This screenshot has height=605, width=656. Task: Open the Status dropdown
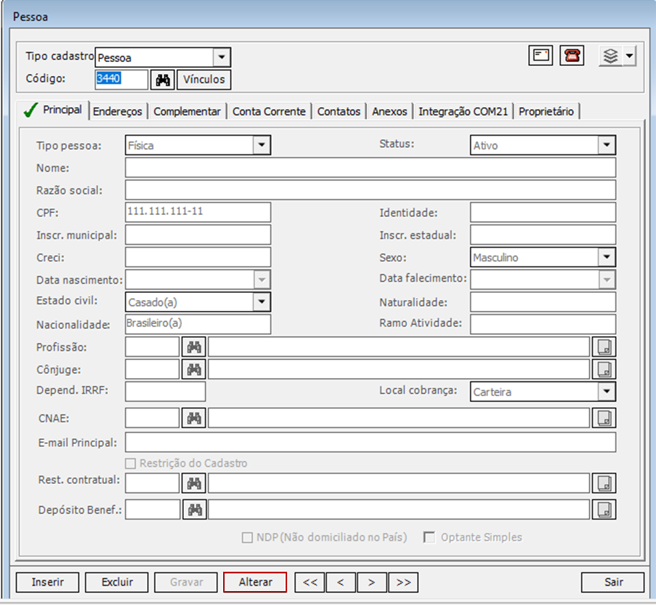tap(607, 146)
